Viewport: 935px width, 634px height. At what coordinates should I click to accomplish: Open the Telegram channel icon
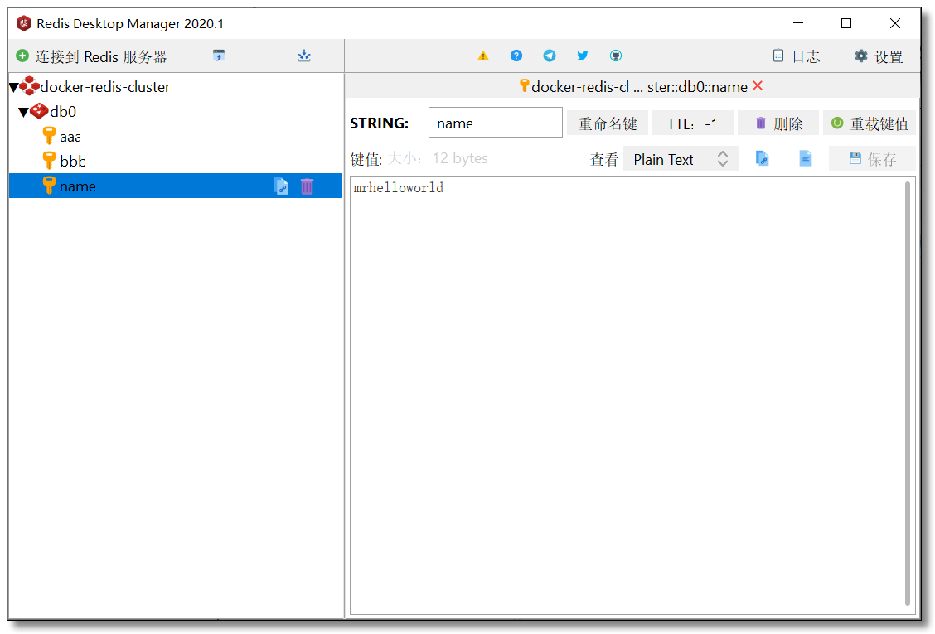tap(550, 56)
